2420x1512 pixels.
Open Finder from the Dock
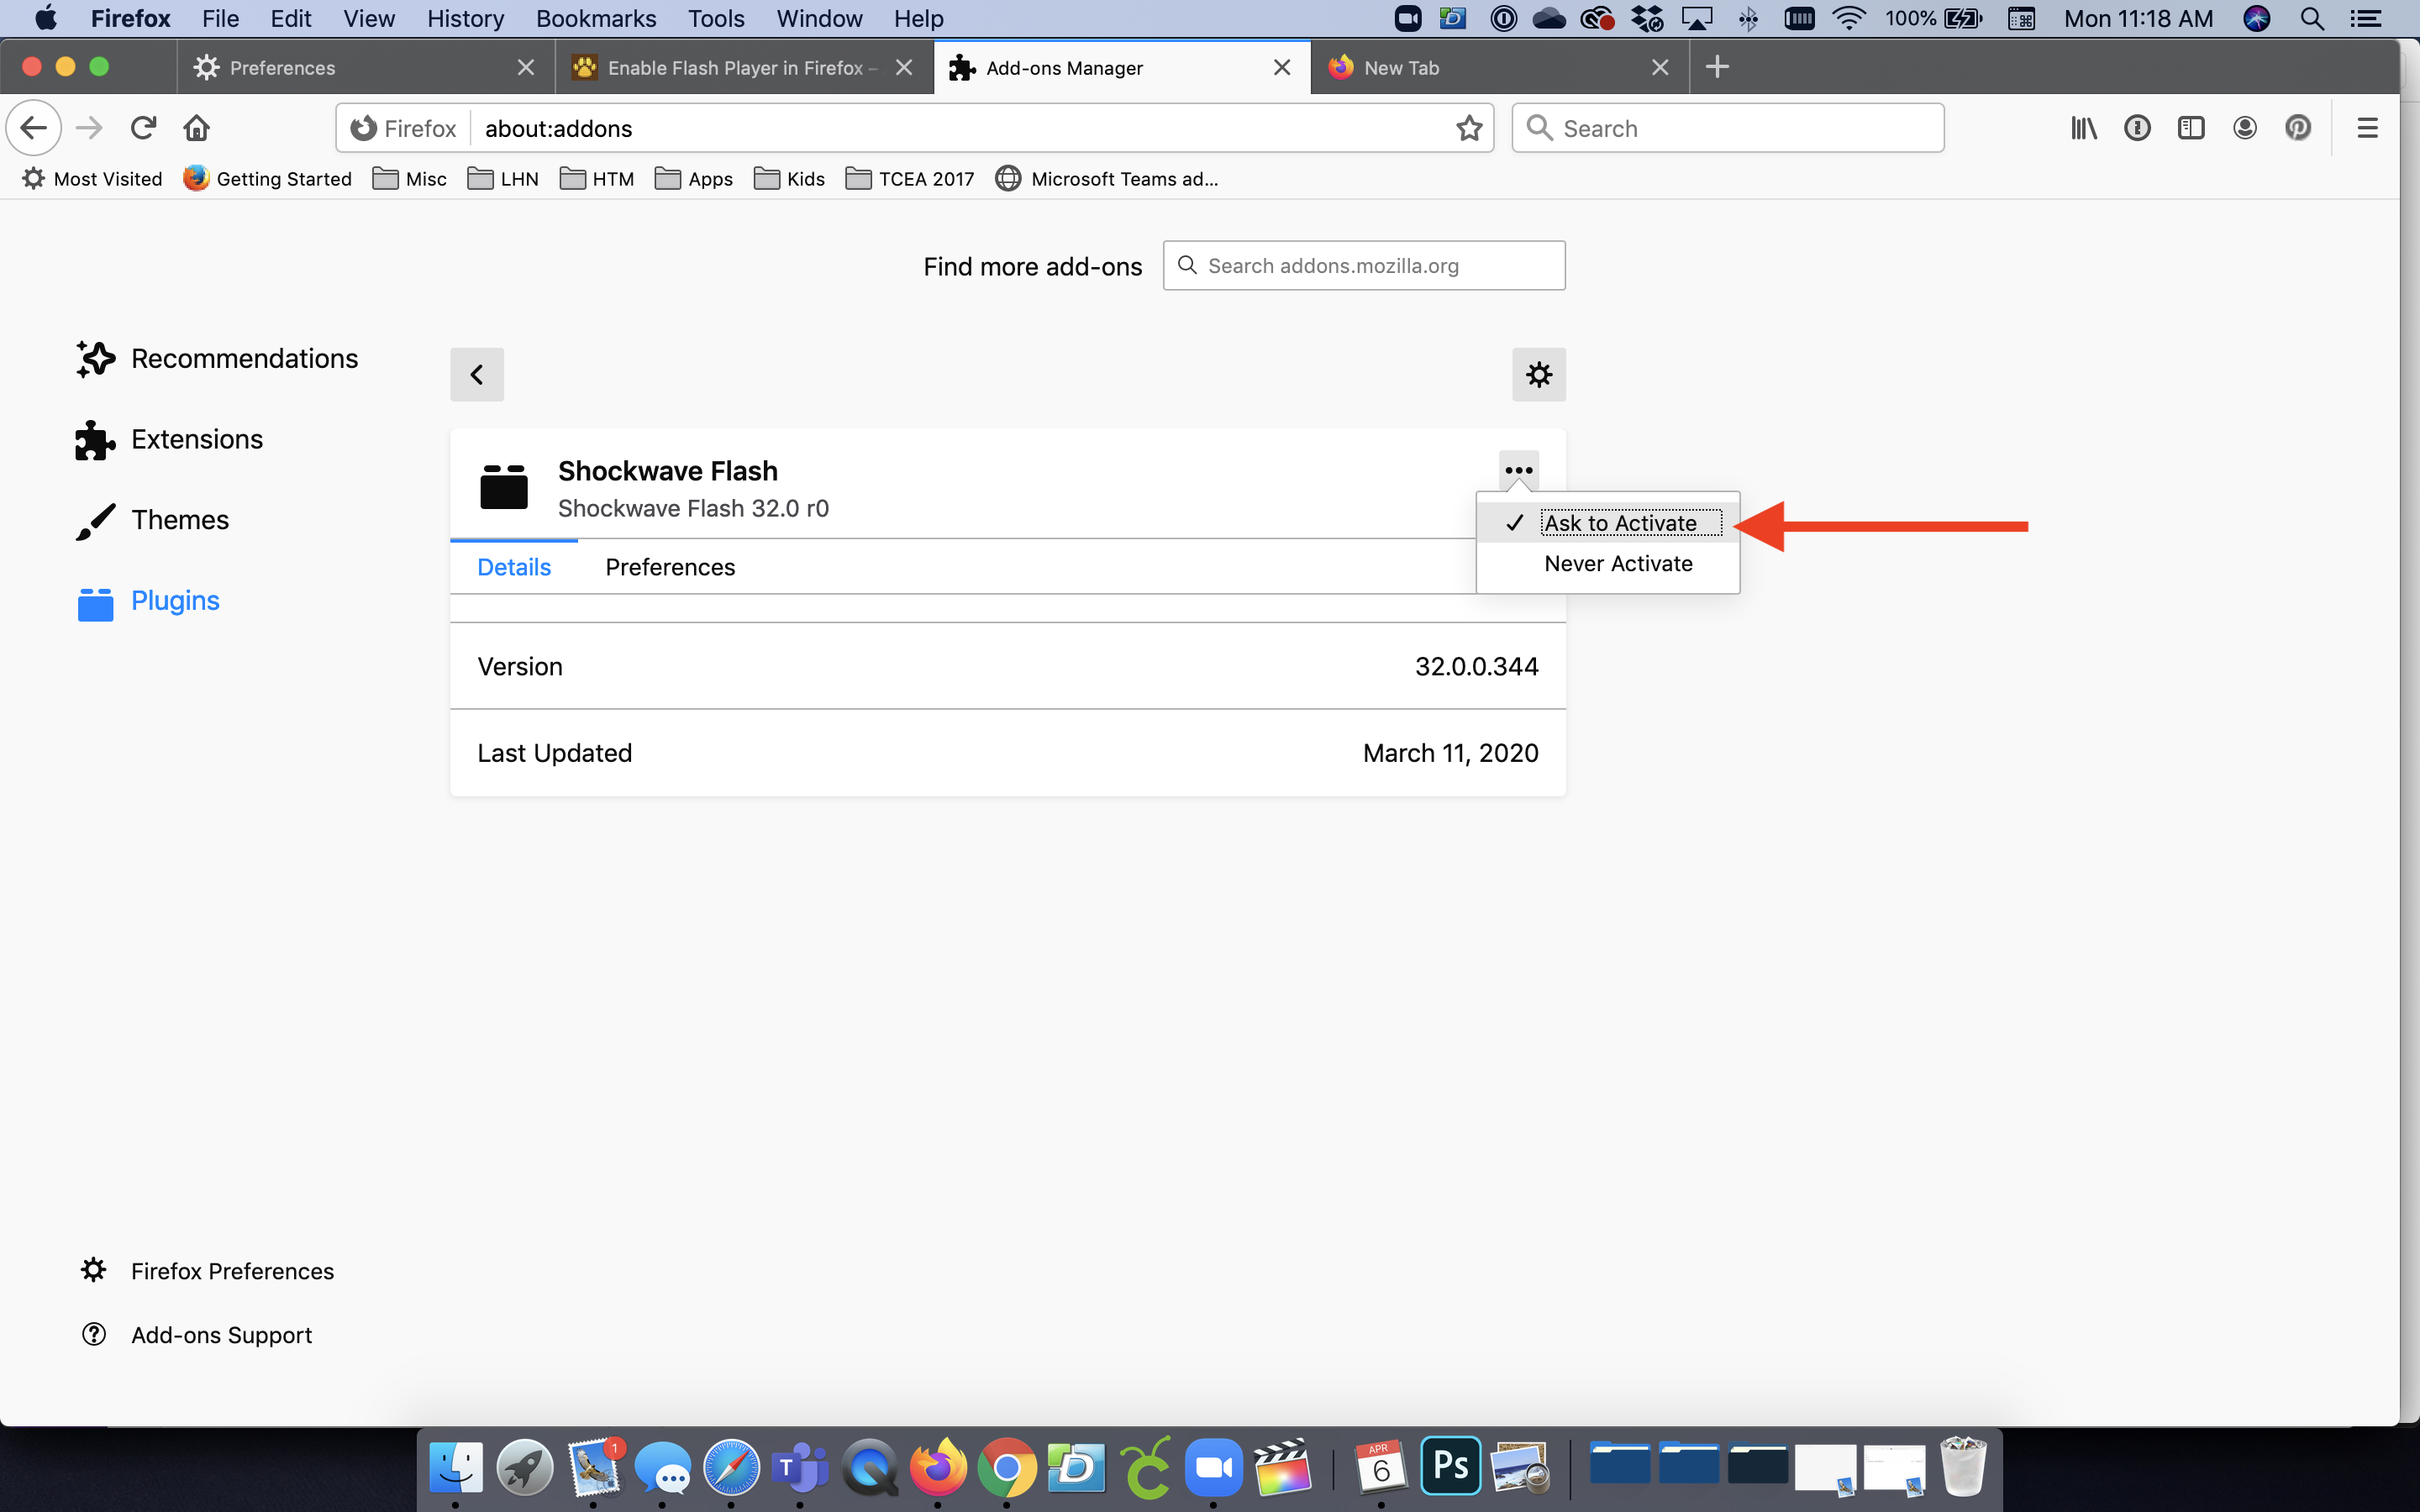[456, 1468]
